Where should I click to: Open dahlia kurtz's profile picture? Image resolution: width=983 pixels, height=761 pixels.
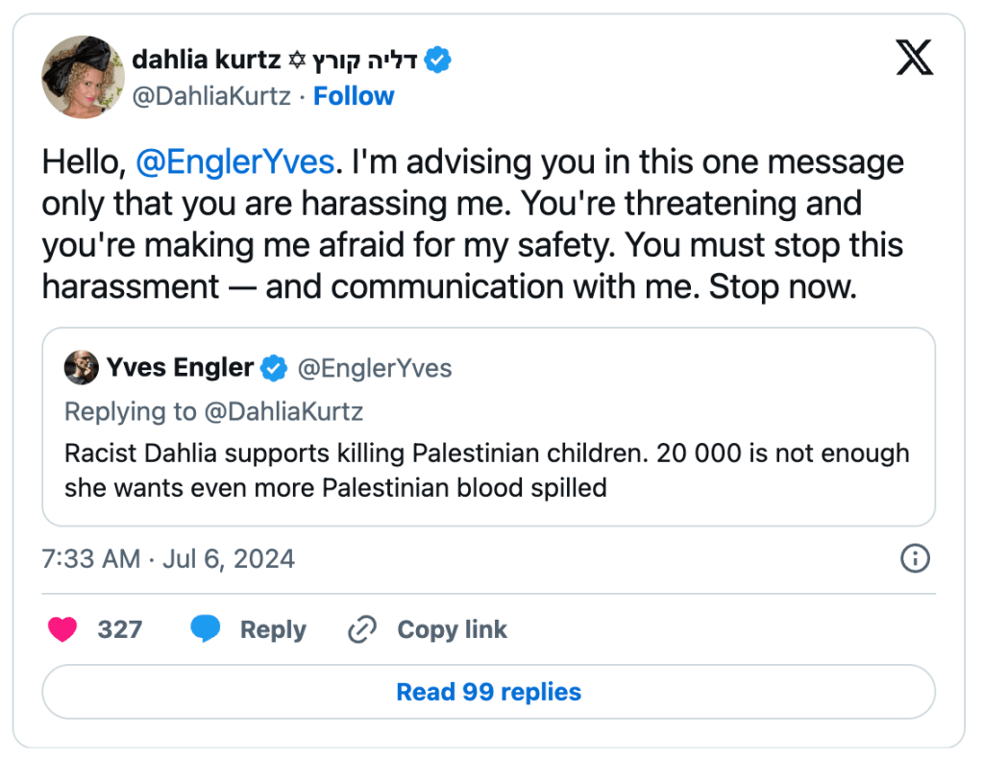pos(83,78)
